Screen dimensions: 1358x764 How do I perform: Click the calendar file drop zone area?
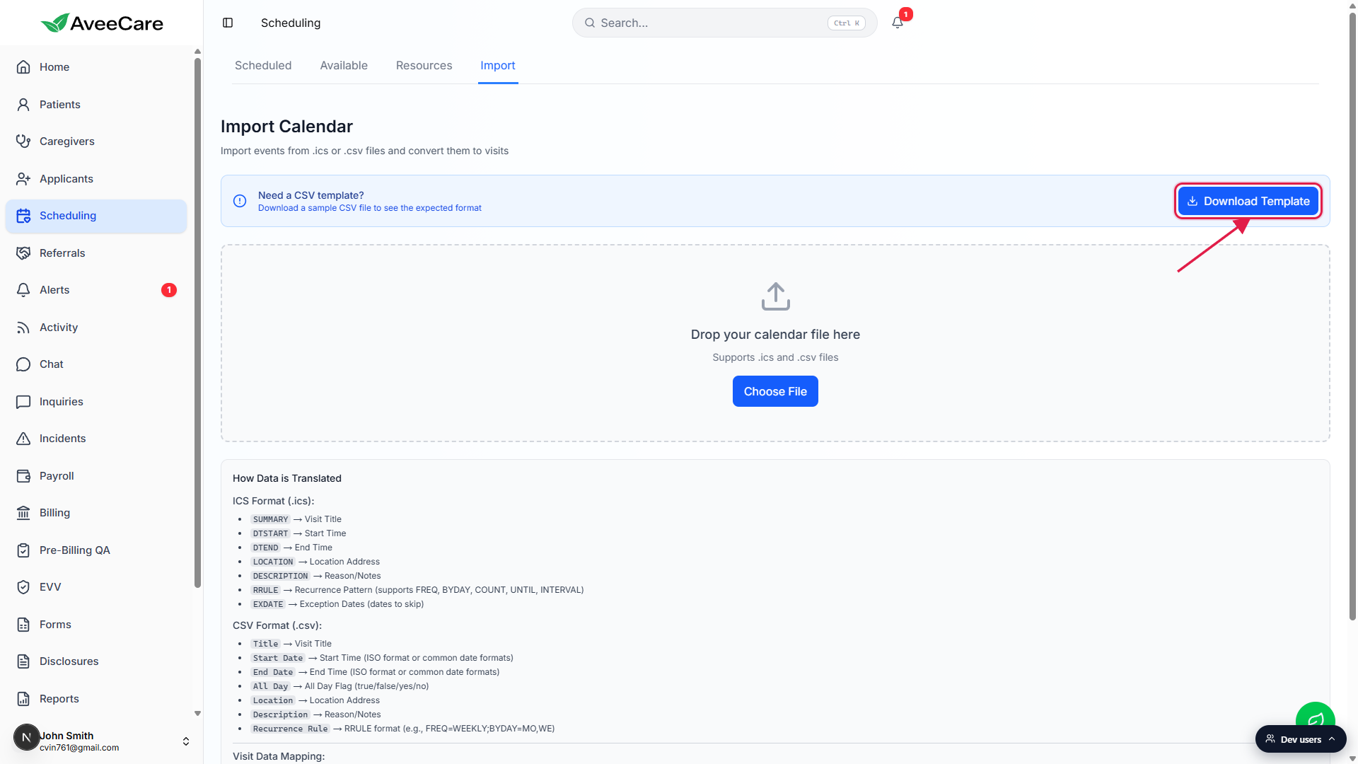[x=775, y=344]
